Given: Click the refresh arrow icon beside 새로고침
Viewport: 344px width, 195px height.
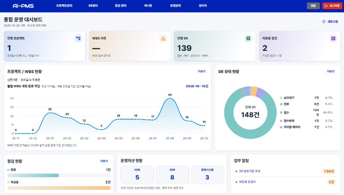Looking at the screenshot, I should pyautogui.click(x=324, y=22).
